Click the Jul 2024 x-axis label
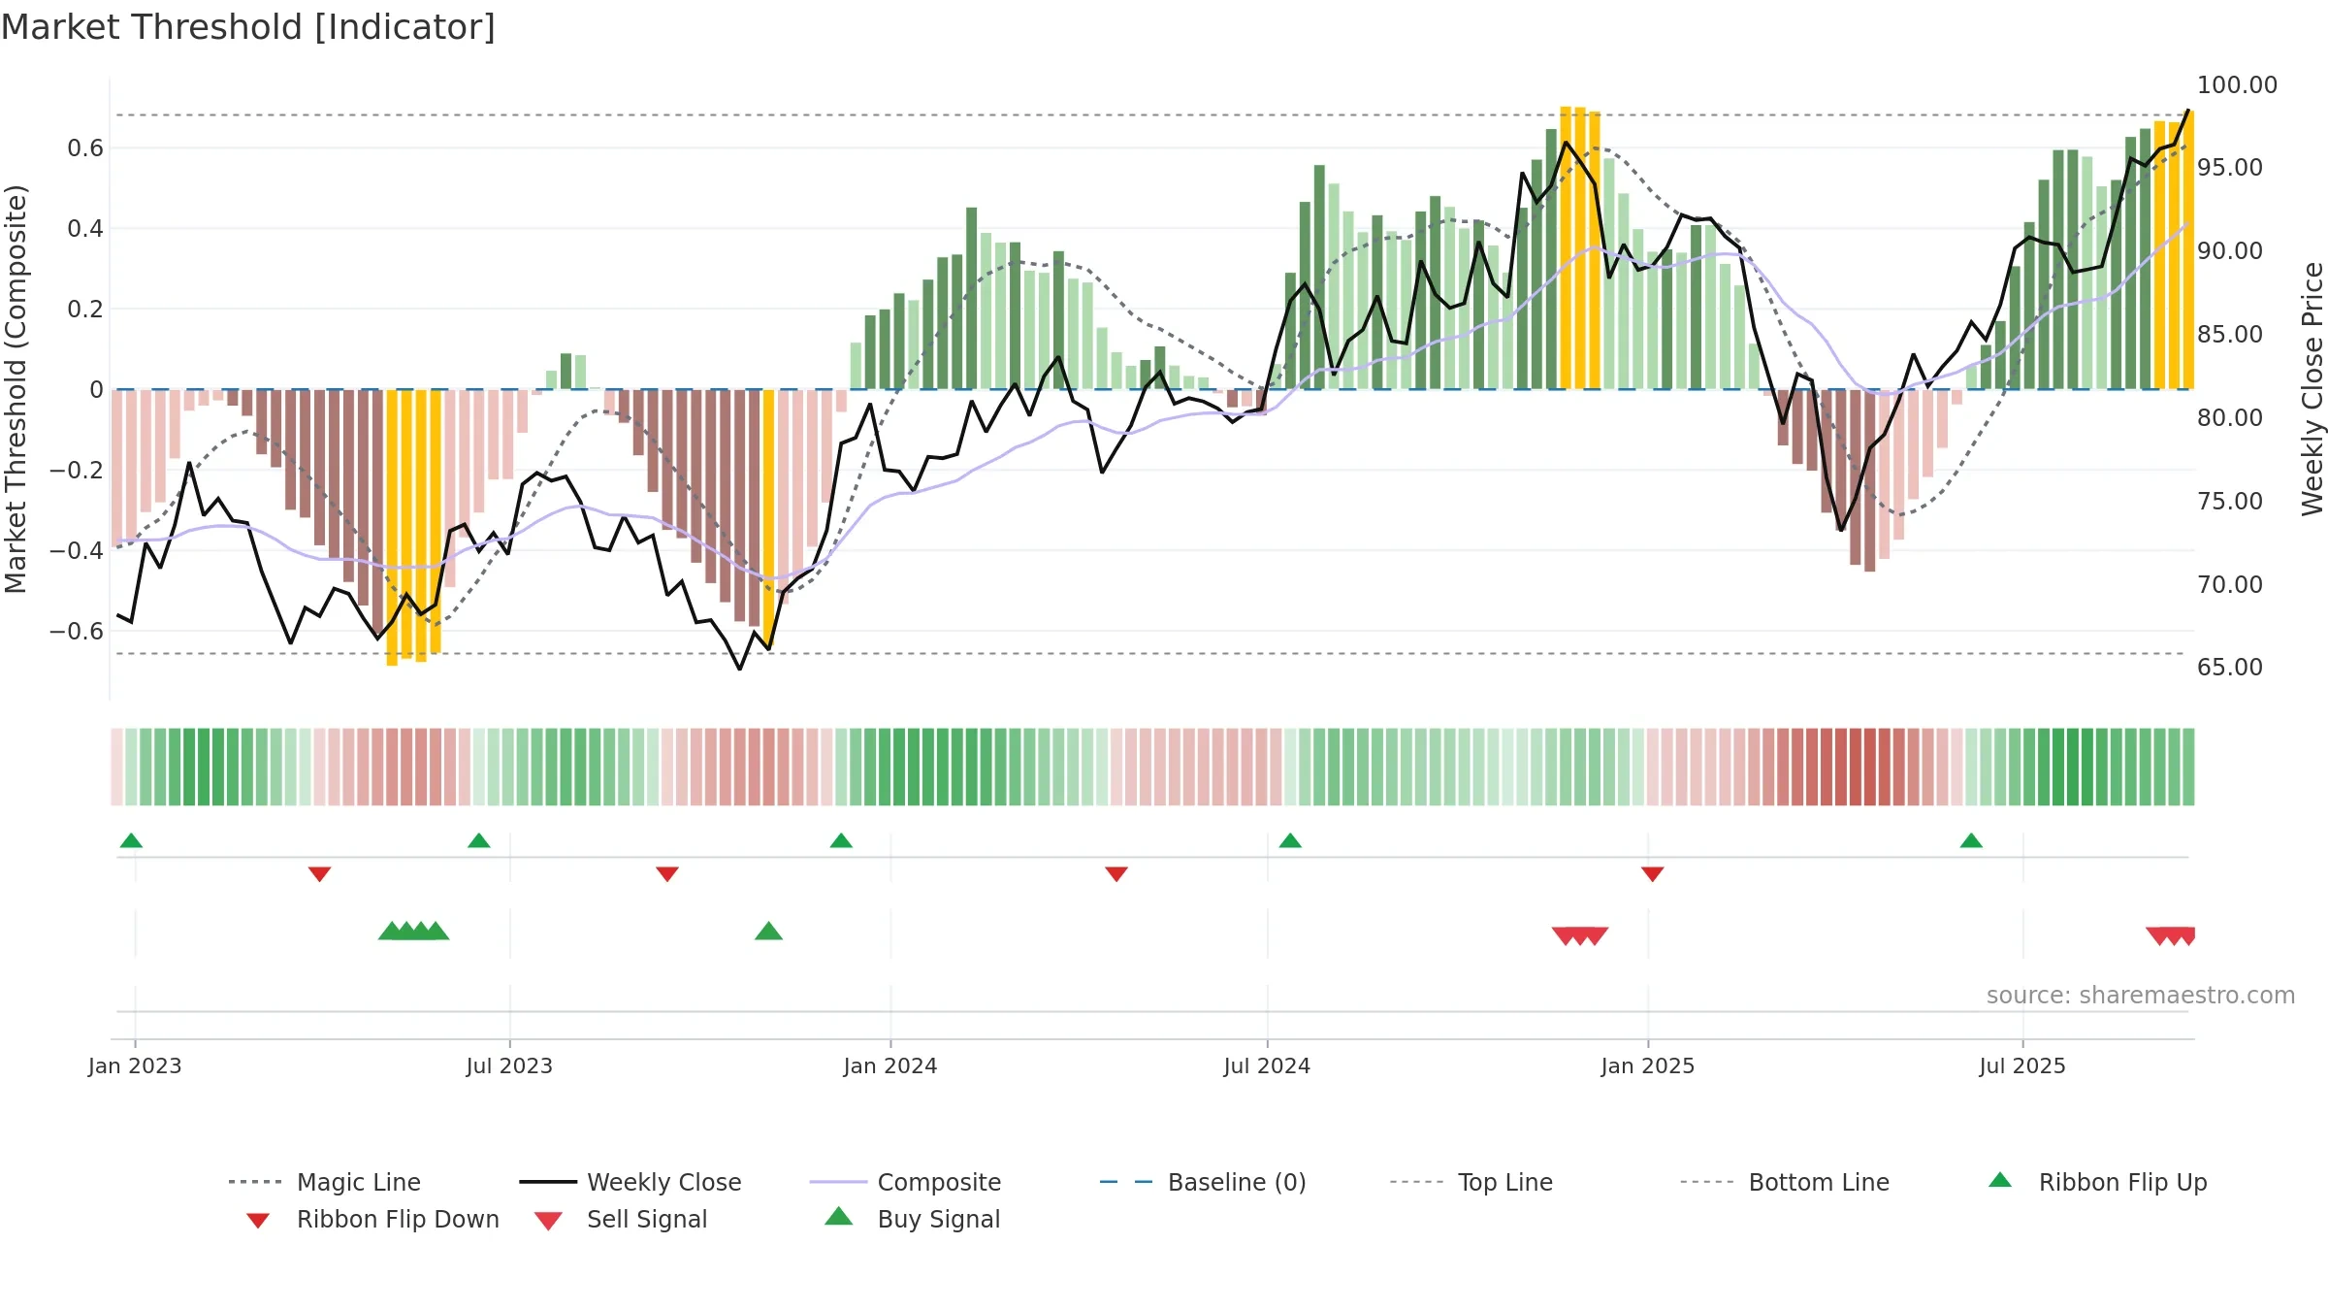 click(1267, 1065)
